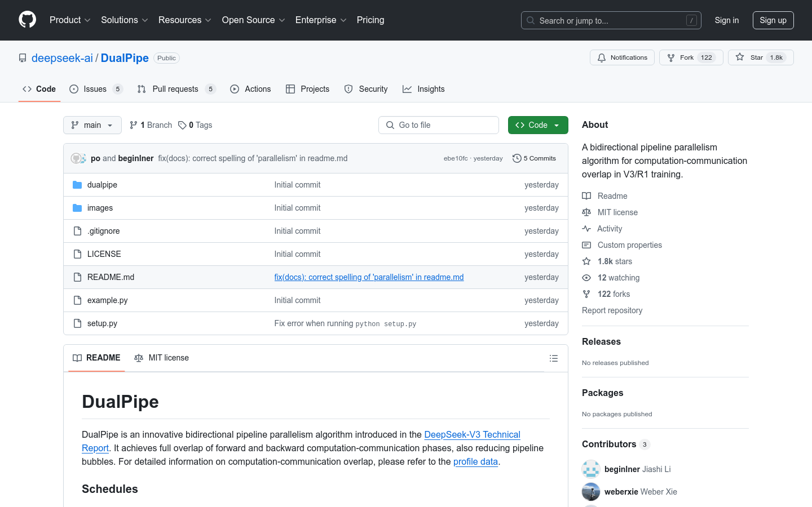Click the README.md file icon

point(77,277)
